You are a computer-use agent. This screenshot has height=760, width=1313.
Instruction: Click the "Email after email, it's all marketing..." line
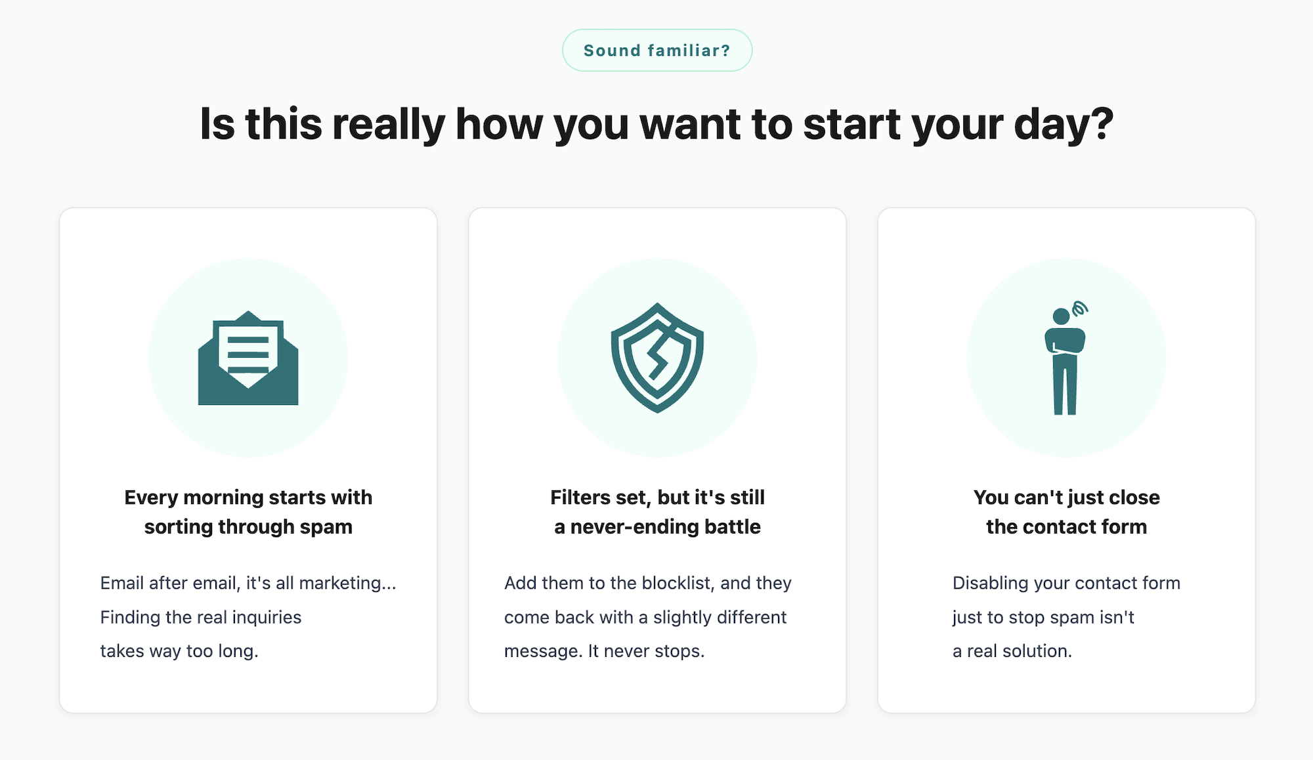[x=248, y=583]
